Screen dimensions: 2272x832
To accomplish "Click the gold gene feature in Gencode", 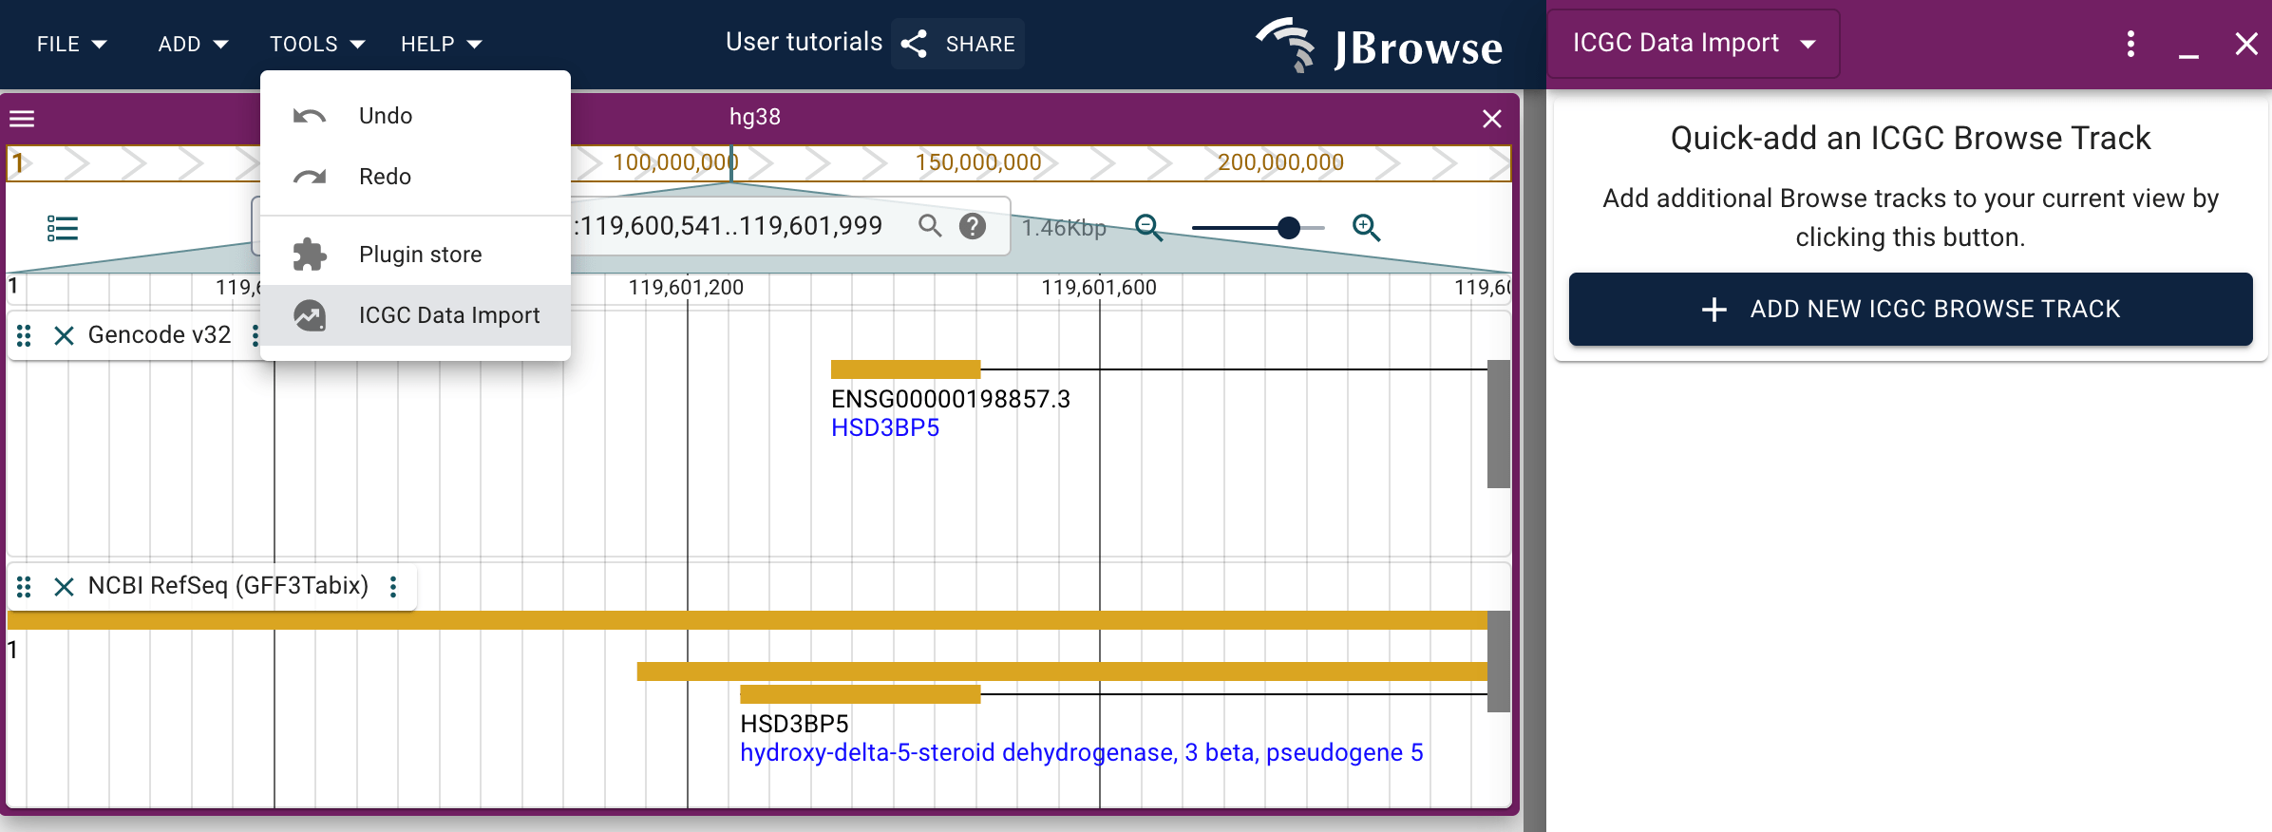I will (905, 369).
